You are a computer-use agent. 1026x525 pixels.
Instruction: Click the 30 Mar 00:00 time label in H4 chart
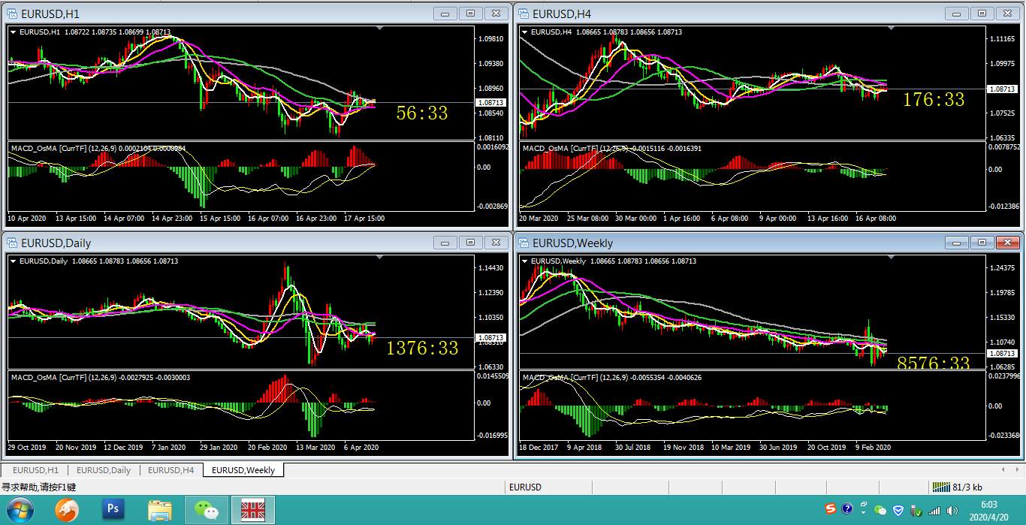tap(636, 219)
